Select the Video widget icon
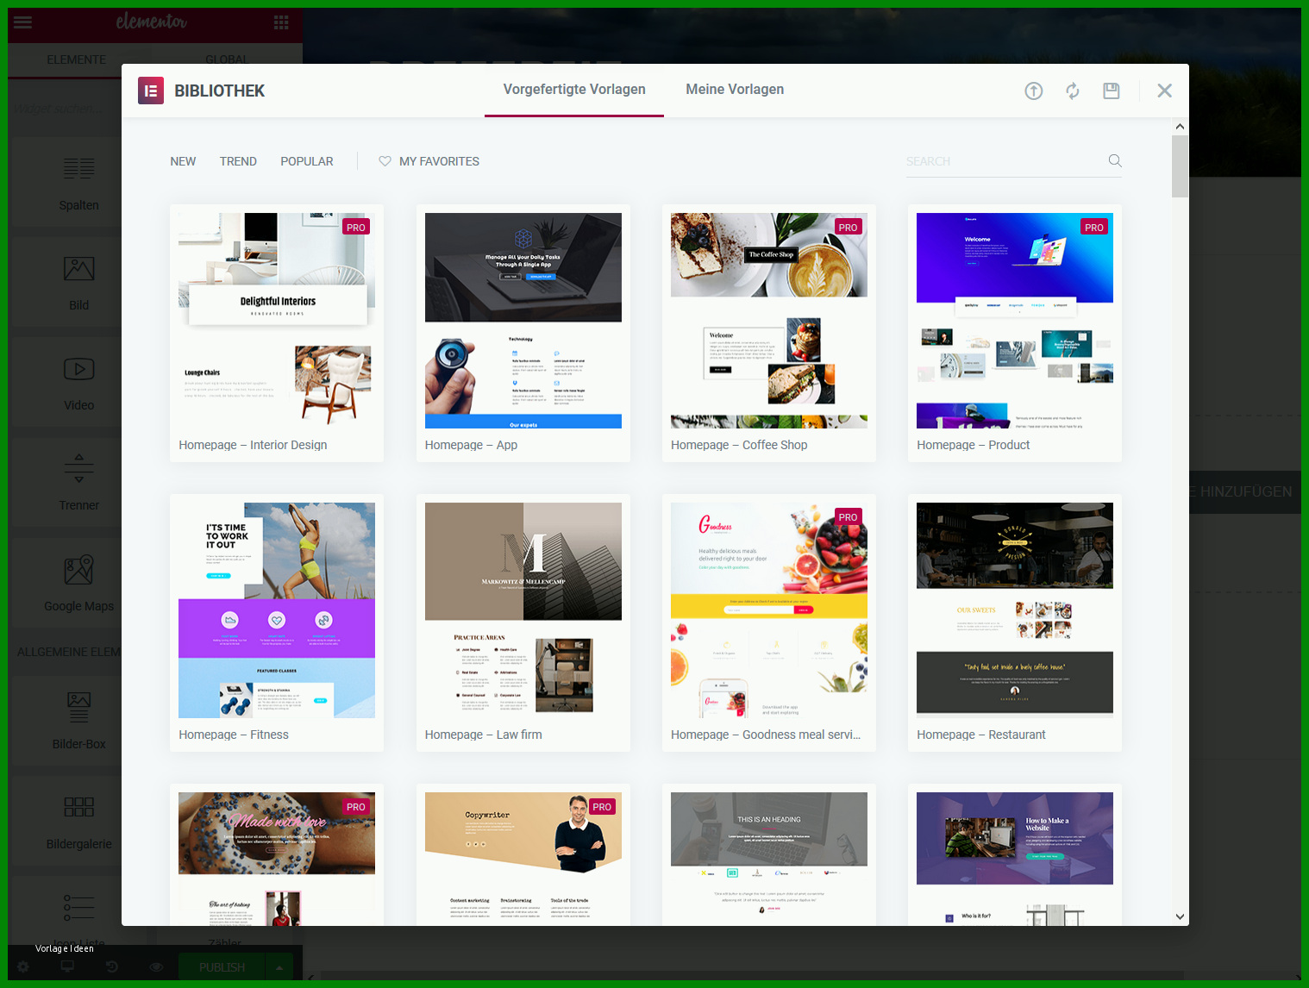The width and height of the screenshot is (1309, 988). tap(78, 369)
